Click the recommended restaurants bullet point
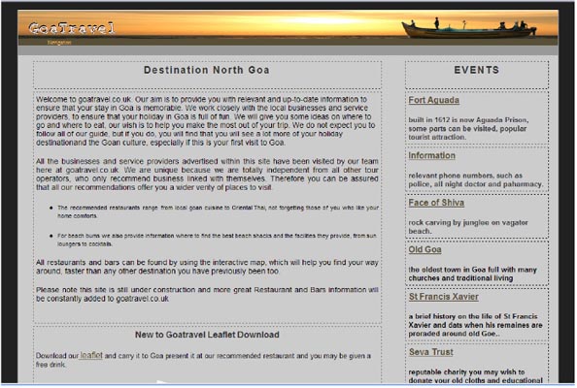Screen dimensions: 577x388 218,211
